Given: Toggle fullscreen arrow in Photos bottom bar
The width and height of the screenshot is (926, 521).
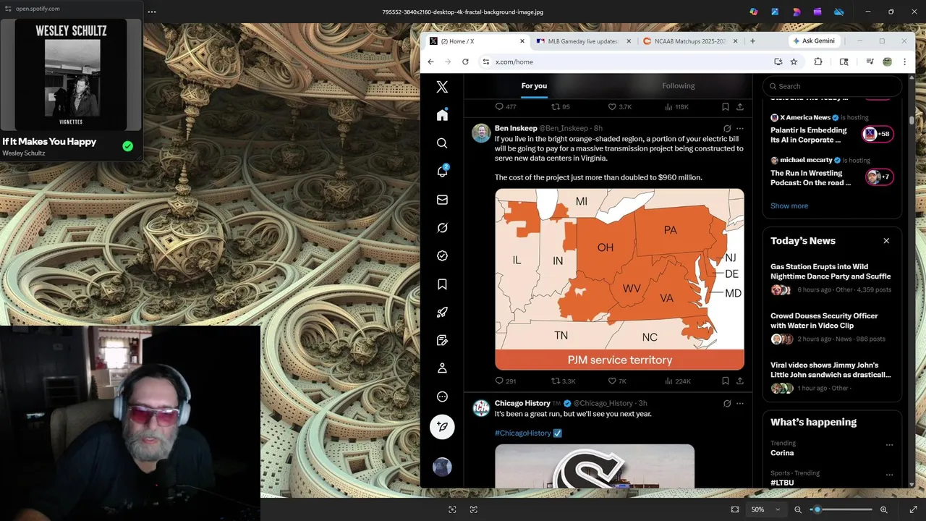Looking at the screenshot, I should click(x=913, y=509).
